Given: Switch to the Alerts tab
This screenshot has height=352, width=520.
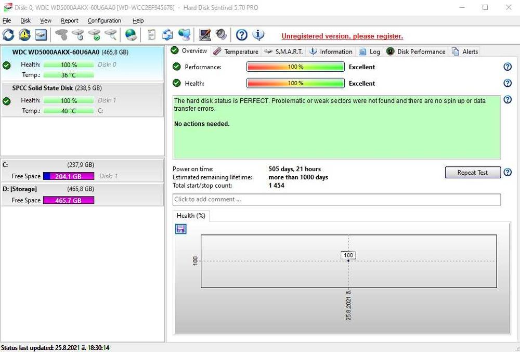Looking at the screenshot, I should pos(465,51).
